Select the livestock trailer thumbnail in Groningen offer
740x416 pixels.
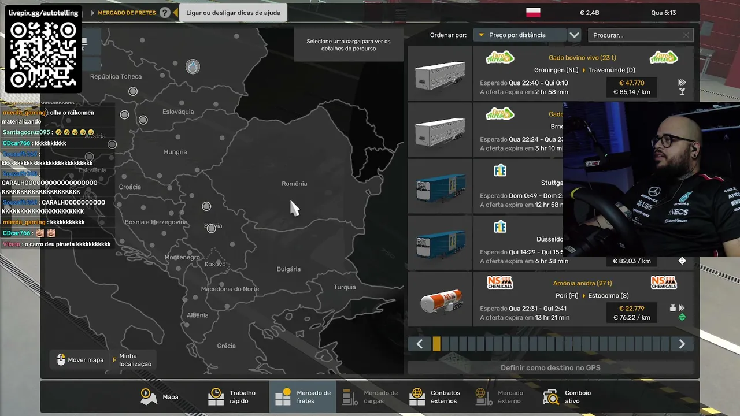click(440, 74)
